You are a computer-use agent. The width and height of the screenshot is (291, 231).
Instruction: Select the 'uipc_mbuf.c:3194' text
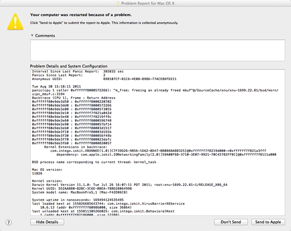coord(48,94)
